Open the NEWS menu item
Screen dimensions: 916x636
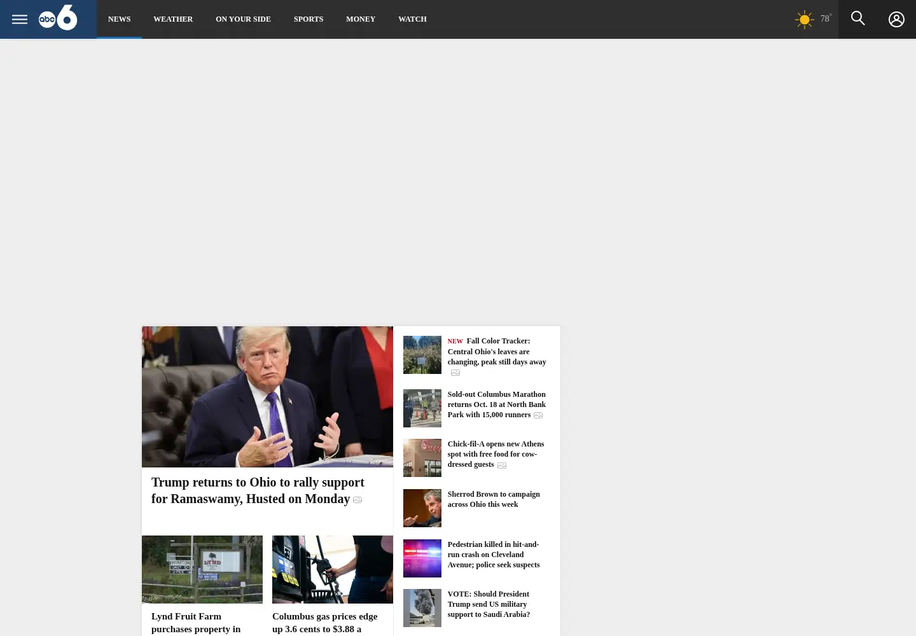tap(119, 19)
